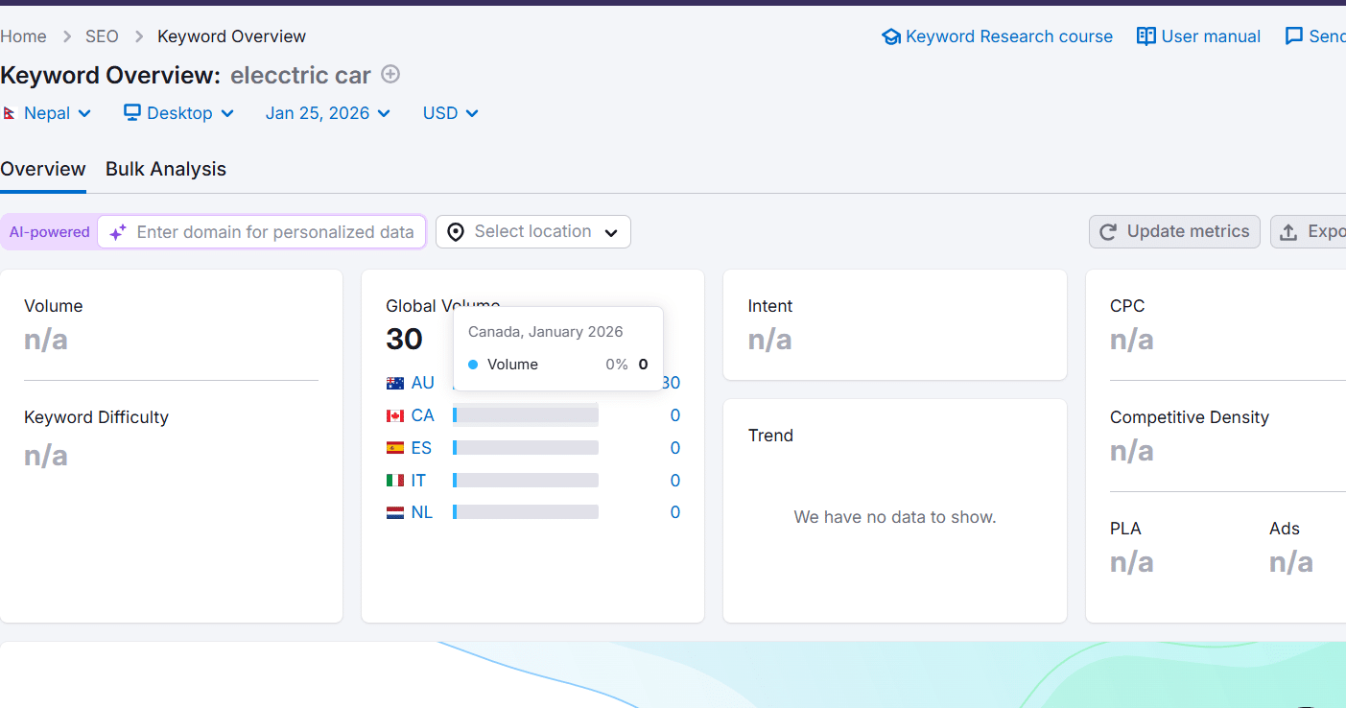Click the plus icon beside elecctric car
The height and width of the screenshot is (708, 1346).
pos(390,74)
